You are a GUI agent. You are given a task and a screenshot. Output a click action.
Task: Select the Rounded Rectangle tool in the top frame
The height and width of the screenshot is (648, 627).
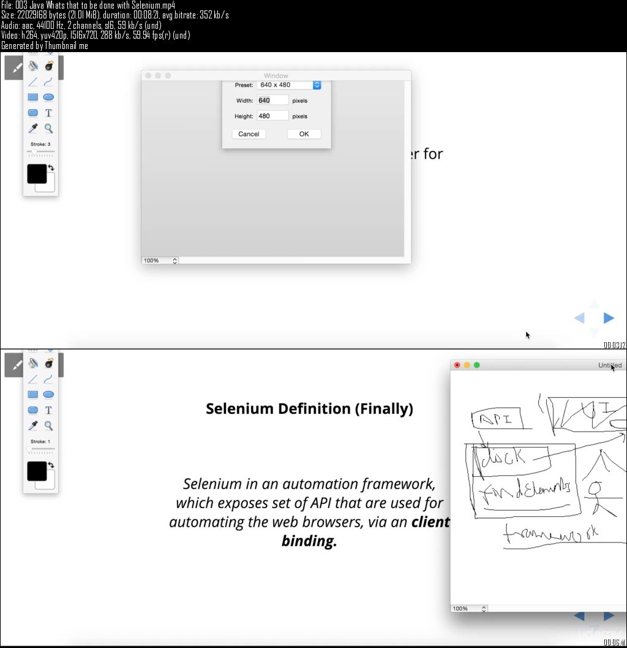coord(33,113)
